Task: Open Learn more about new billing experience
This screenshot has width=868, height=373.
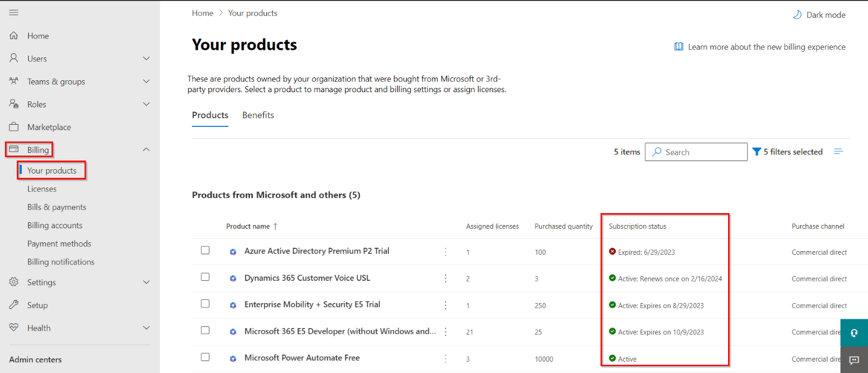Action: (766, 47)
